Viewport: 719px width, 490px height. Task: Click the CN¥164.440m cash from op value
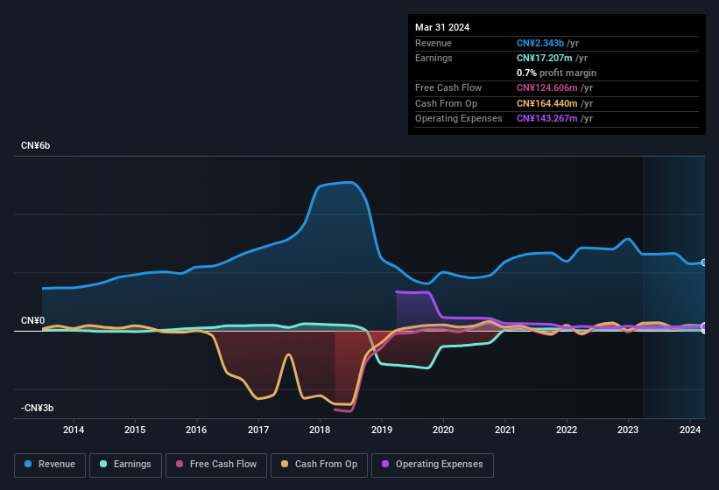[x=547, y=103]
